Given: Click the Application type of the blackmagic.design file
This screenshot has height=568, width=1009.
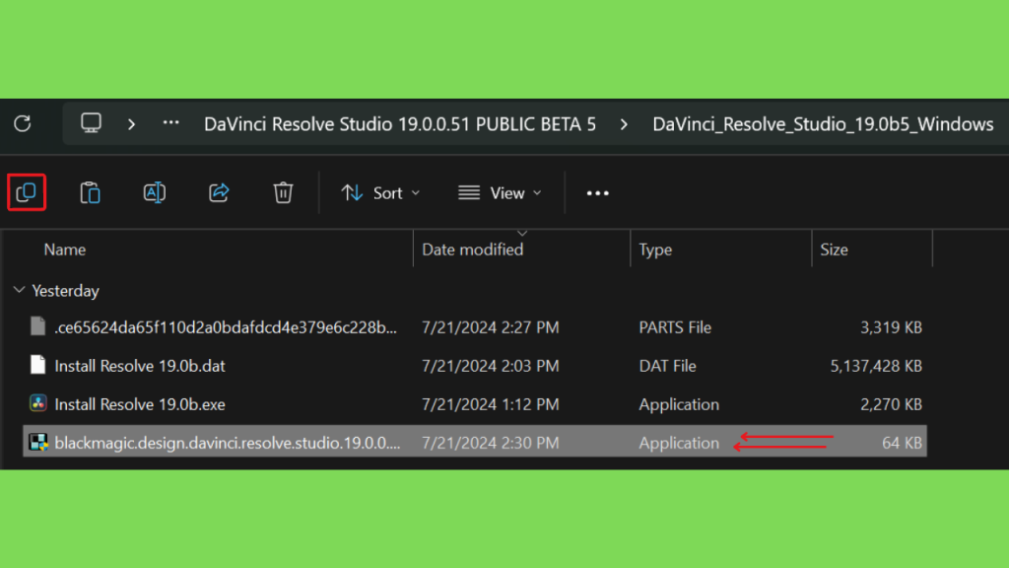Looking at the screenshot, I should point(679,443).
